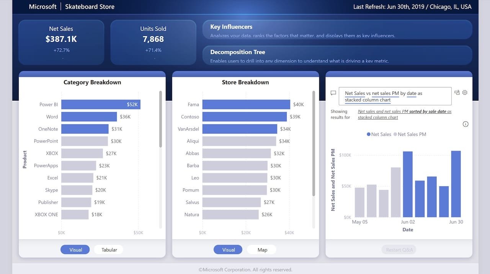Switch Category Breakdown to Tabular view
This screenshot has width=490, height=274.
(x=109, y=250)
